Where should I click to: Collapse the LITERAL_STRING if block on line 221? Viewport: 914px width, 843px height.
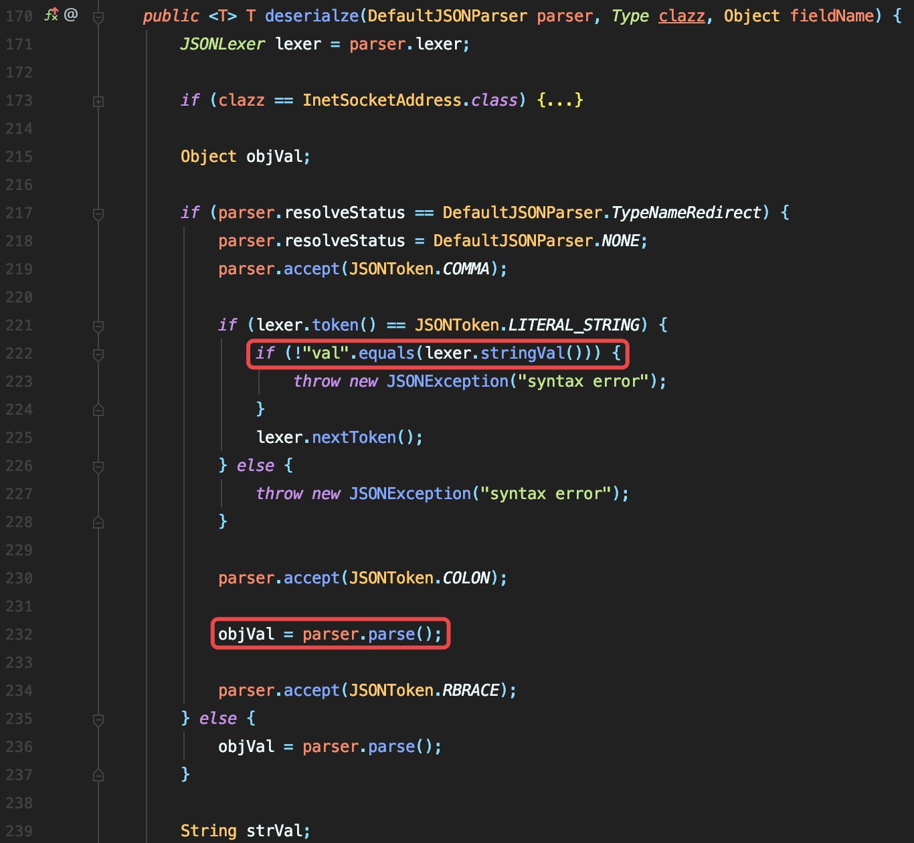tap(98, 326)
